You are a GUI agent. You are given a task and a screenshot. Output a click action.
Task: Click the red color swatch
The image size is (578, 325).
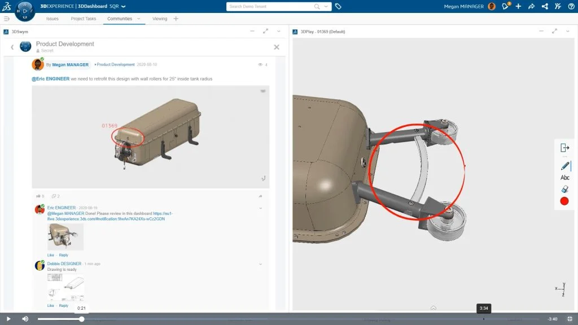(x=564, y=201)
